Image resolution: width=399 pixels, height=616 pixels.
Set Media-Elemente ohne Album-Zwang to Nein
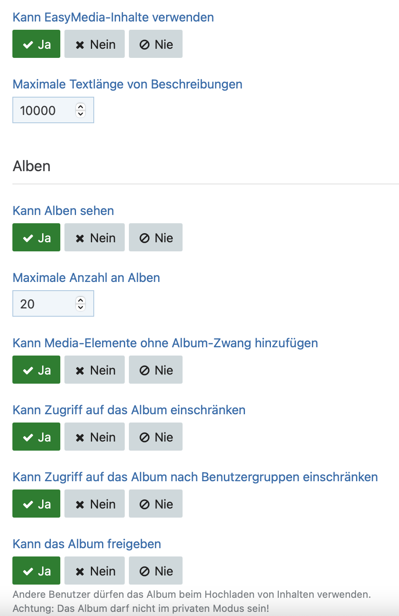[x=95, y=370]
